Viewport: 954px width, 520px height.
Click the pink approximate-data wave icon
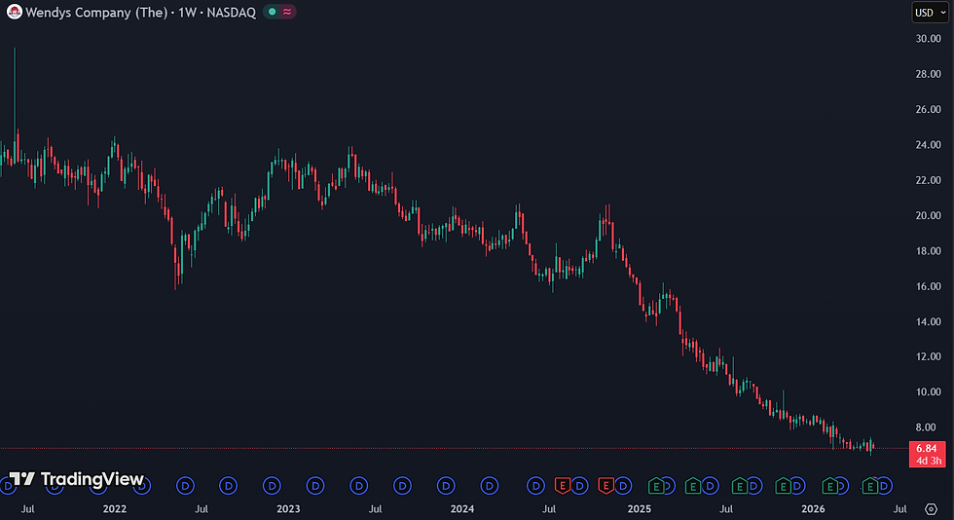[286, 12]
